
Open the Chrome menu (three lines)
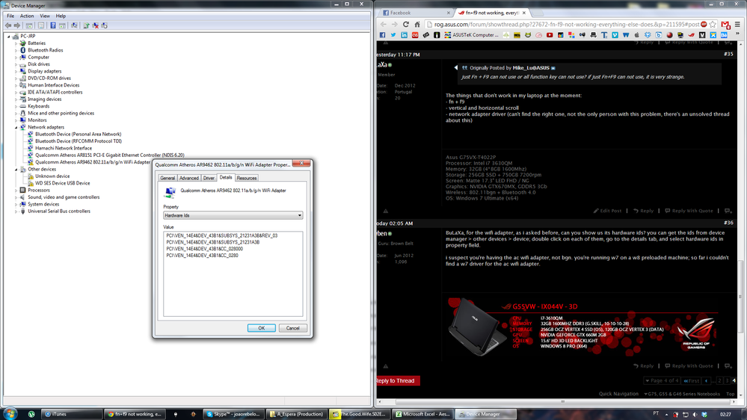[737, 24]
